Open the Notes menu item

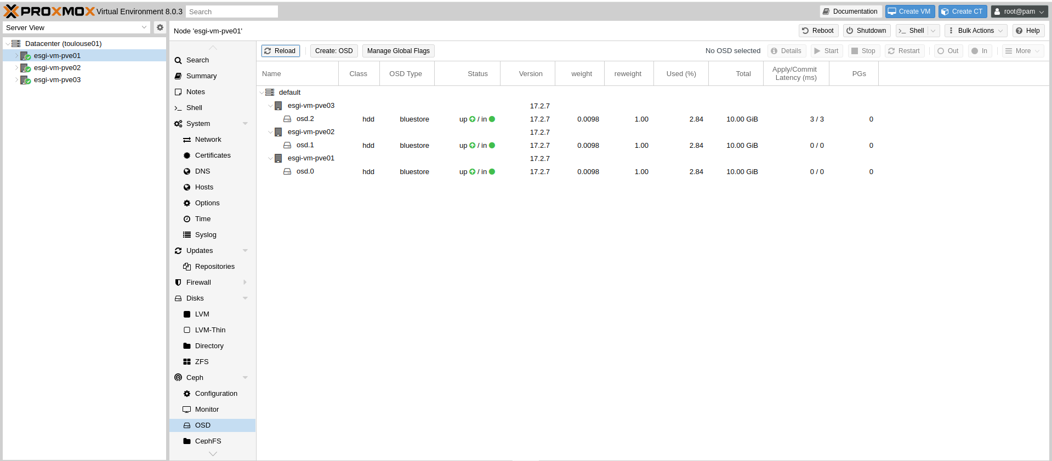212,92
